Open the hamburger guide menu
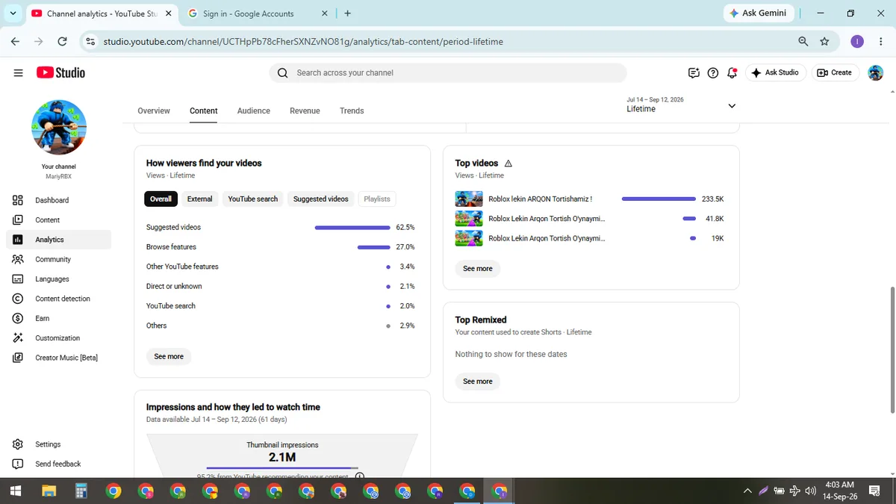Screen dimensions: 896x504 (18, 72)
